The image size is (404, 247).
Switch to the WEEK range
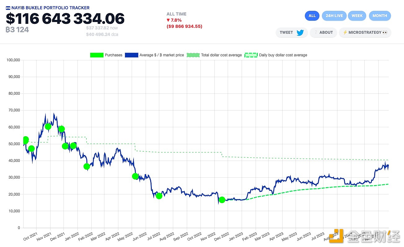(357, 16)
